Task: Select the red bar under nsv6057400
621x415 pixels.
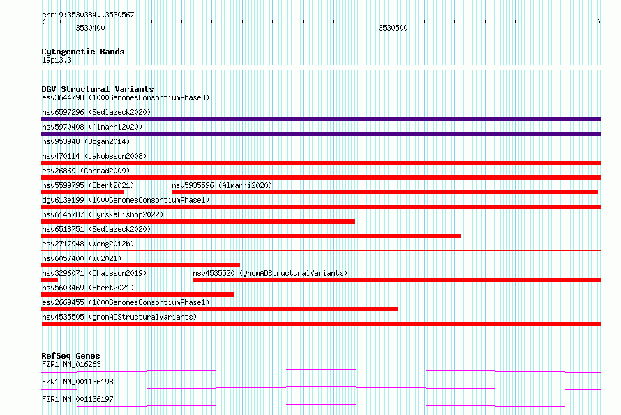Action: pyautogui.click(x=140, y=265)
